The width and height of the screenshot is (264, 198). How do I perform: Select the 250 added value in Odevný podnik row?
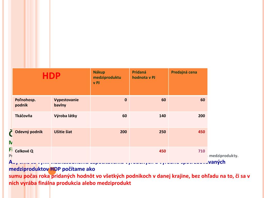(x=162, y=132)
